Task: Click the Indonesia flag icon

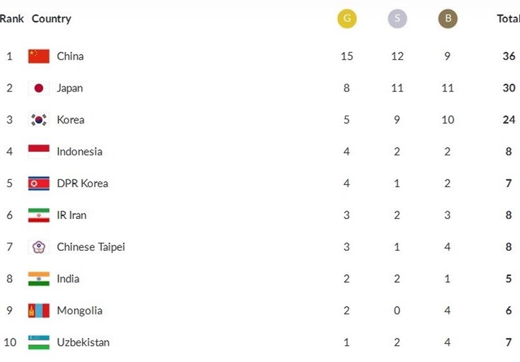Action: (x=39, y=151)
